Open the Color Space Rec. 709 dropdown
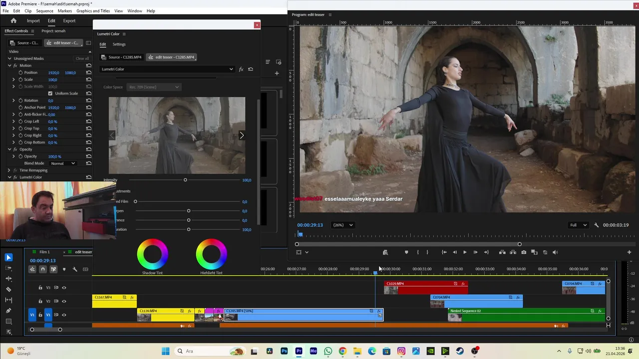This screenshot has width=639, height=359. 153,87
